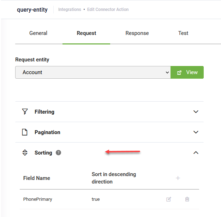Open the Request entity Account dropdown
This screenshot has height=217, width=221.
pos(93,72)
